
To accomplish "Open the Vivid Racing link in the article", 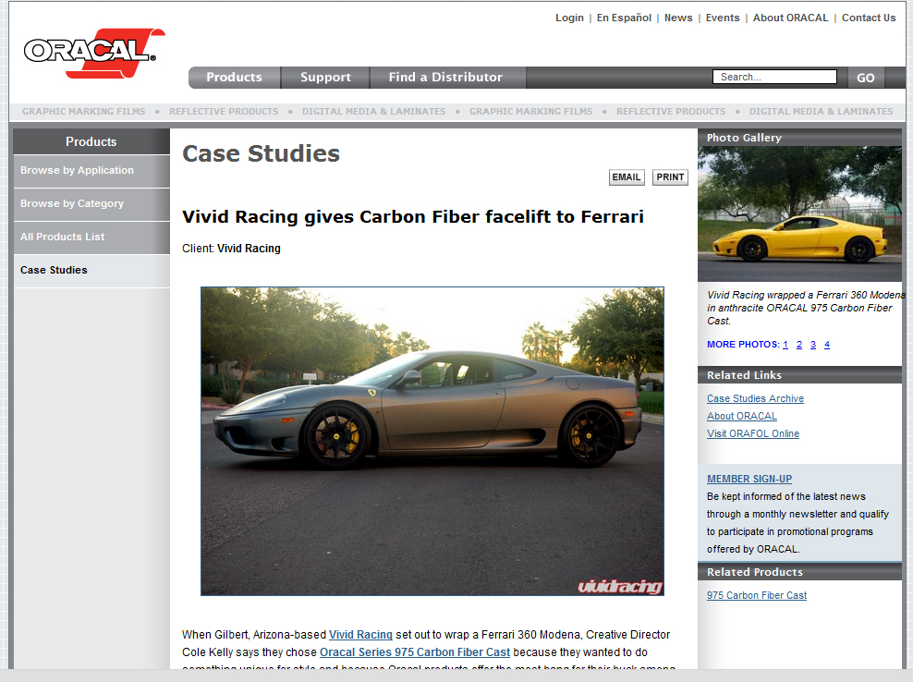I will point(360,635).
